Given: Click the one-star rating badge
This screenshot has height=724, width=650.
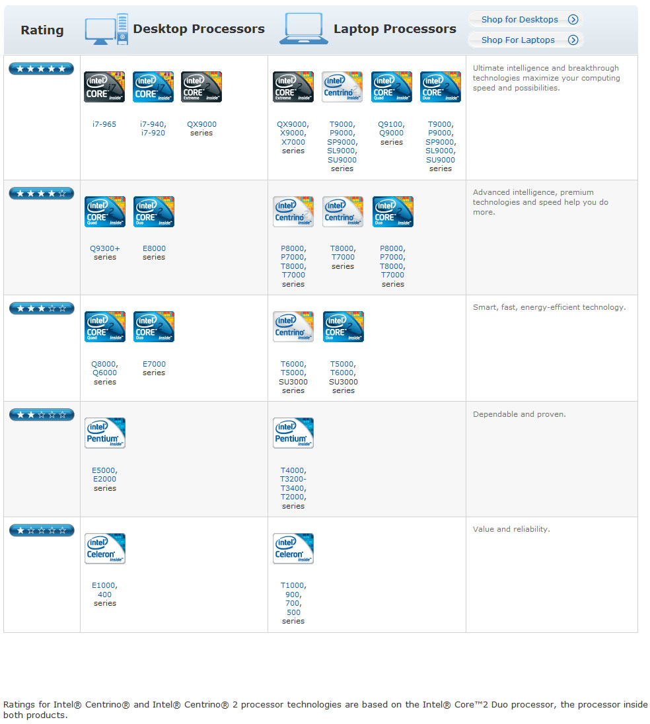Looking at the screenshot, I should tap(42, 530).
